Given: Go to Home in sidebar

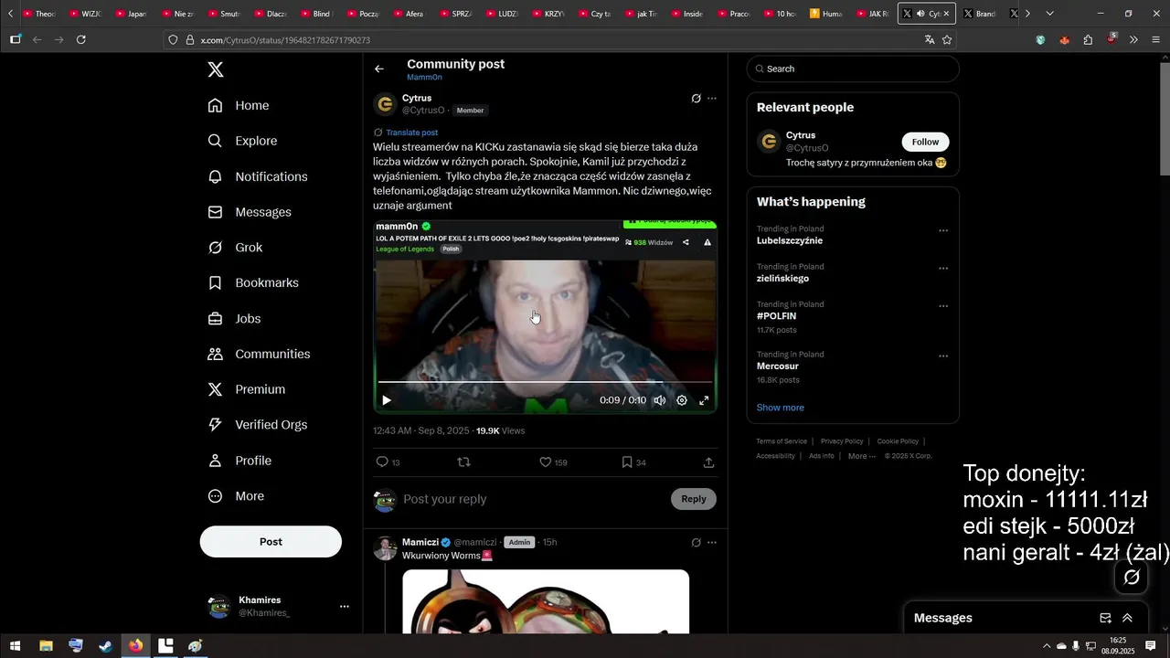Looking at the screenshot, I should pyautogui.click(x=239, y=105).
